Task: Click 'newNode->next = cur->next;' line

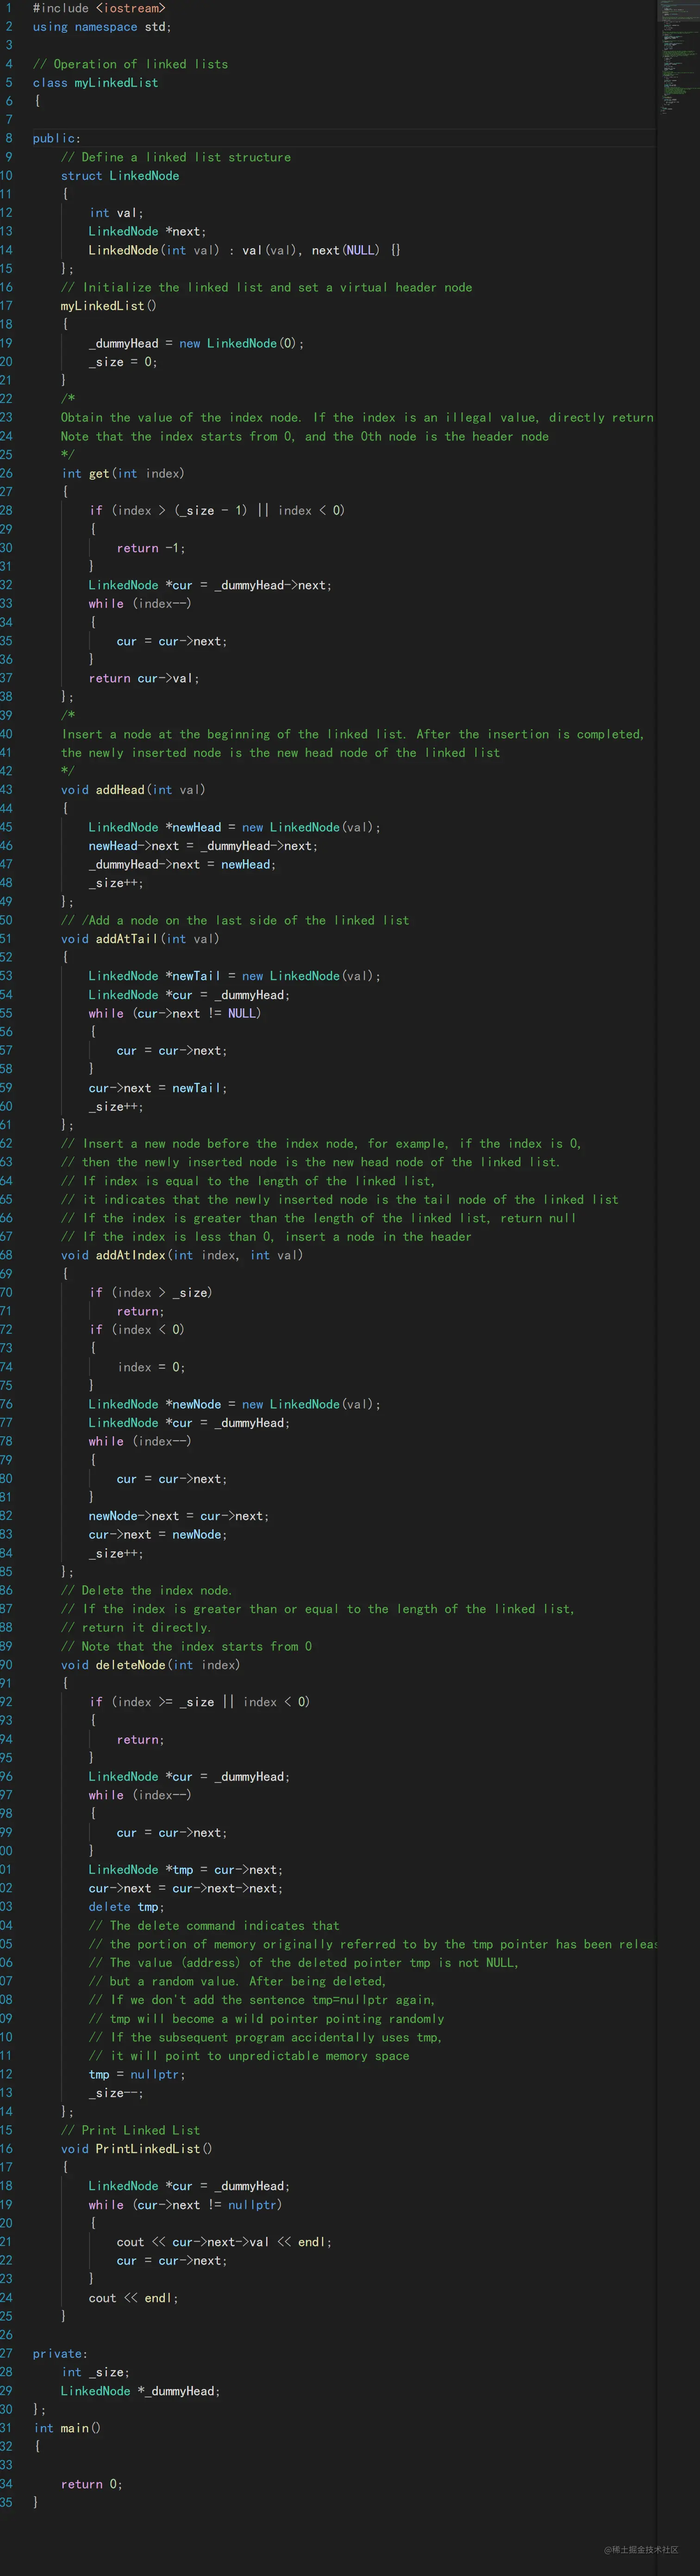Action: (x=179, y=1517)
